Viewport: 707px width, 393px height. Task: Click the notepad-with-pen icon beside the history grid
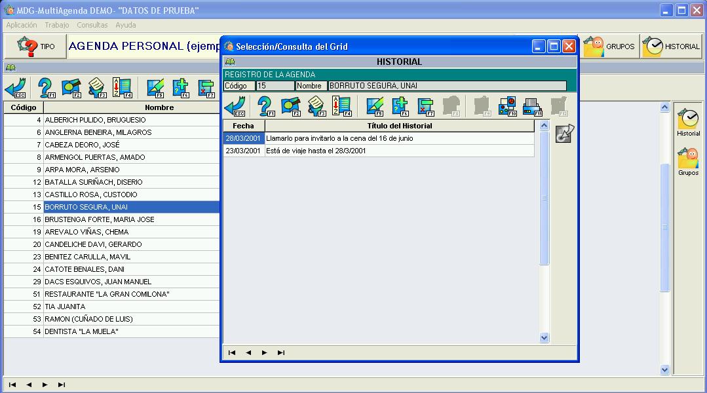point(565,134)
